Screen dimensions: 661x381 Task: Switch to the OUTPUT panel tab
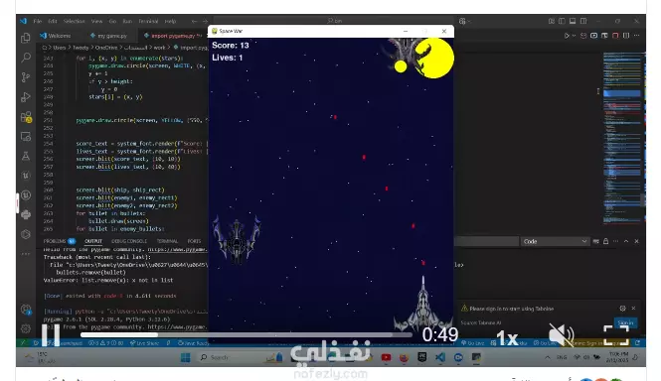click(x=93, y=241)
